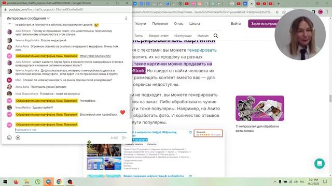Click the webcam video overlay
Viewport: 332px width, 186px height.
[300, 35]
